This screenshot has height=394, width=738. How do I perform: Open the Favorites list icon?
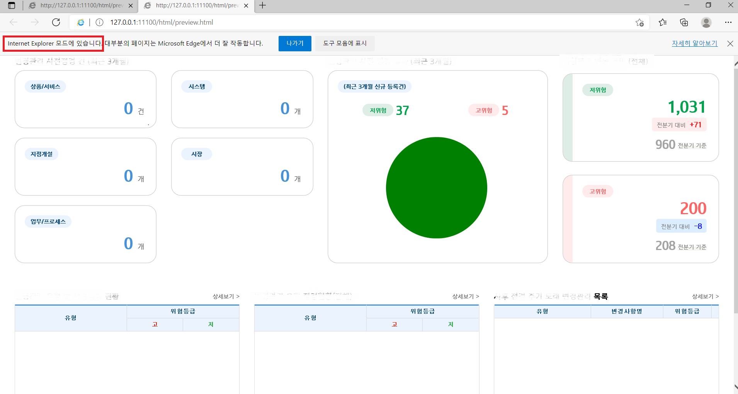663,22
